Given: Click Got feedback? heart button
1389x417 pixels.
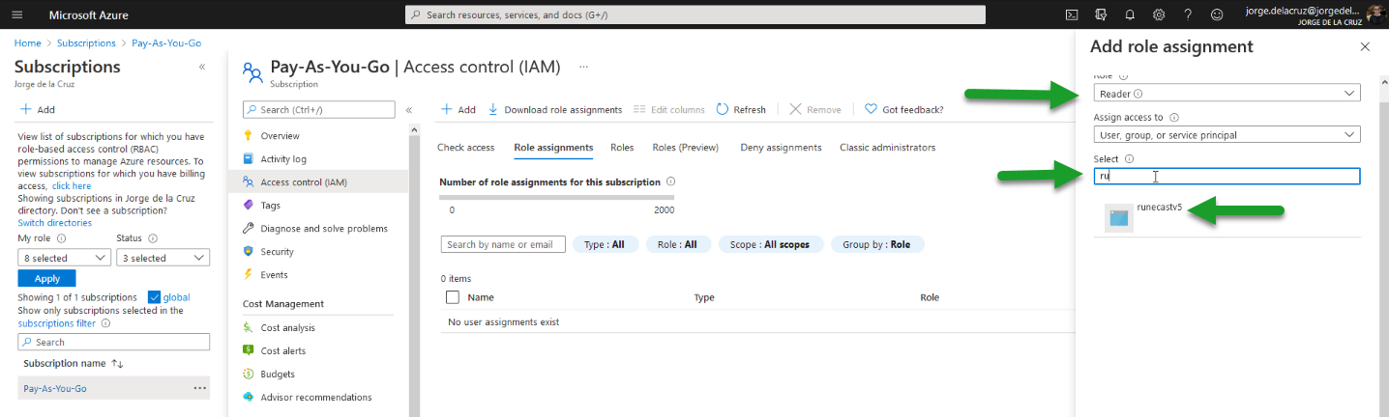Looking at the screenshot, I should (x=903, y=110).
